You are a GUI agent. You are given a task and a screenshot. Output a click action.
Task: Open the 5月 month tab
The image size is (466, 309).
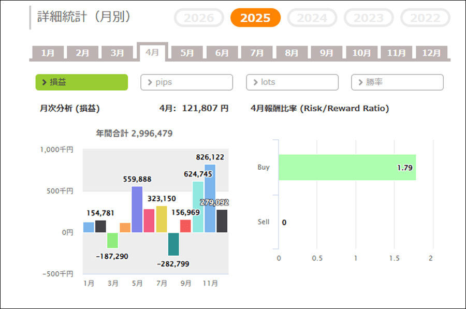coord(187,53)
